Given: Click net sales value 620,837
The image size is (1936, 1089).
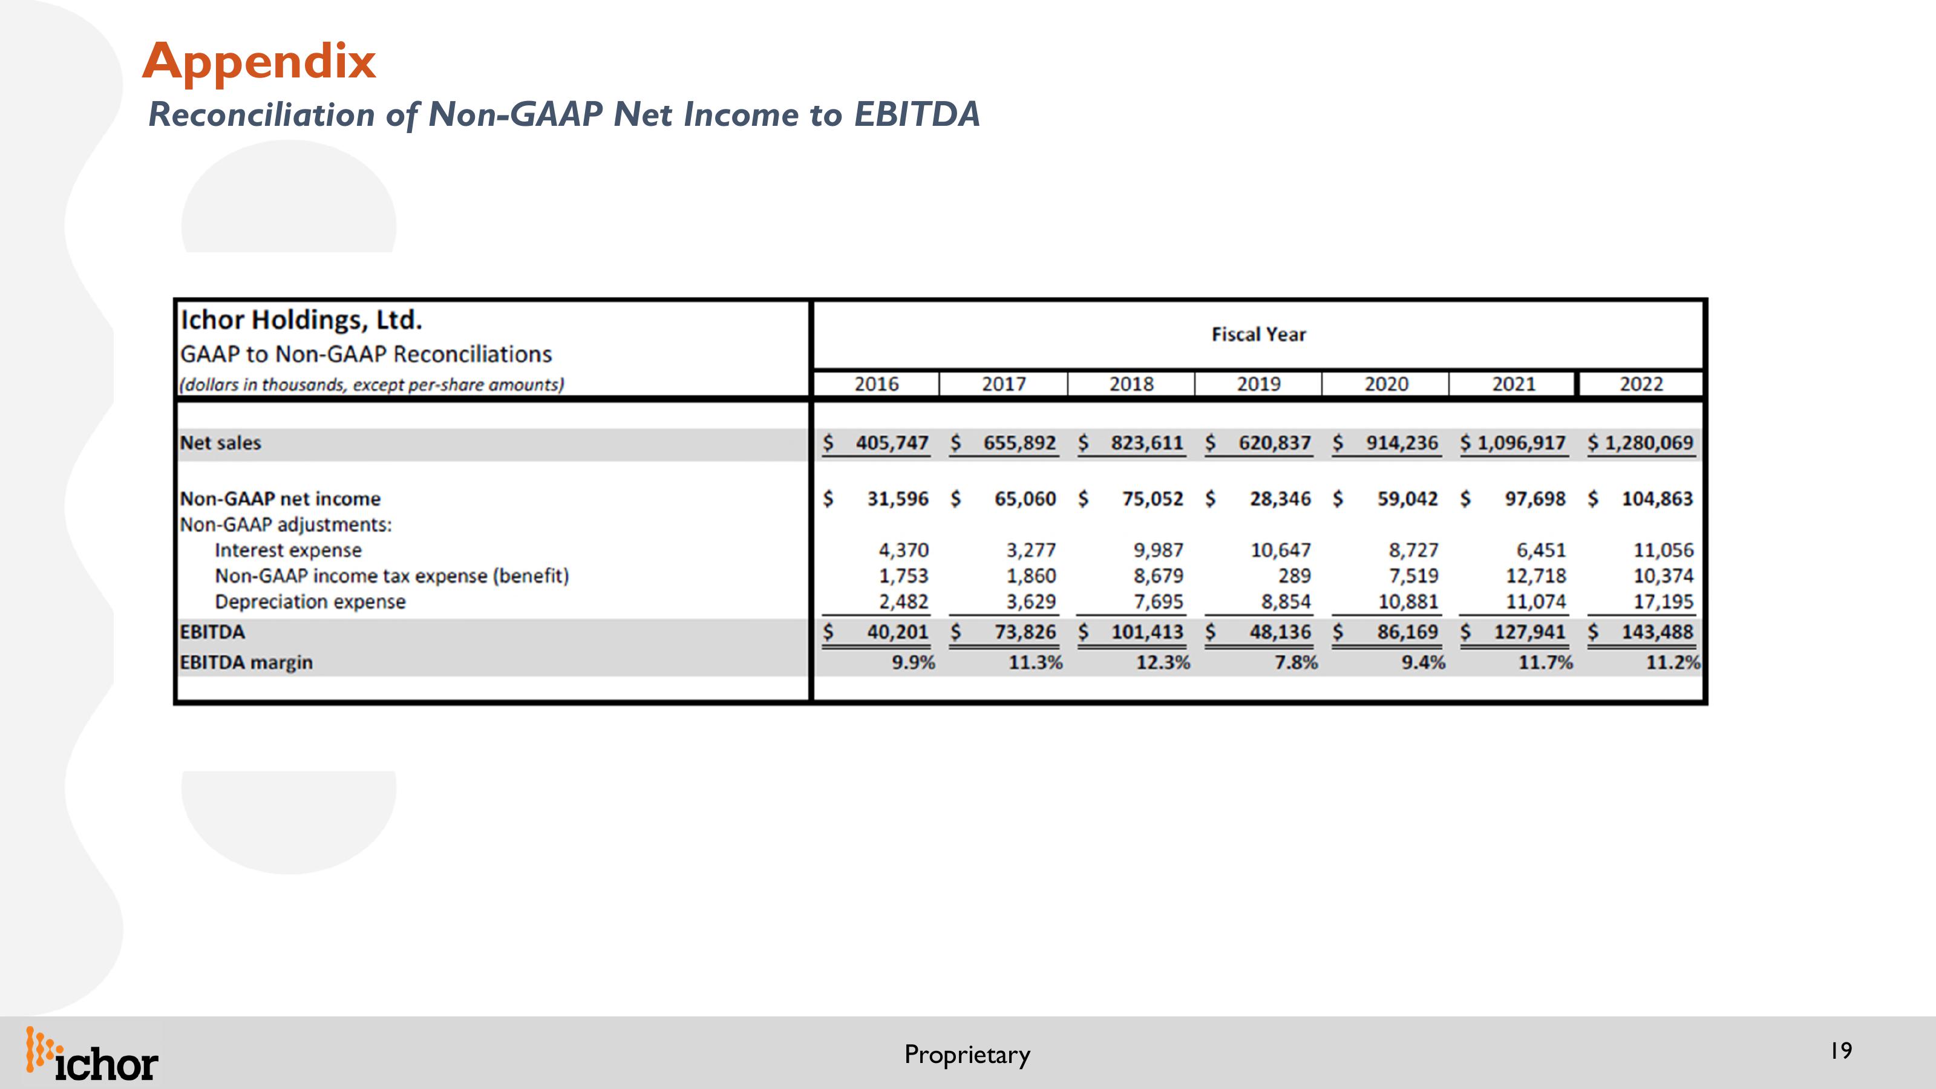Looking at the screenshot, I should point(1275,443).
